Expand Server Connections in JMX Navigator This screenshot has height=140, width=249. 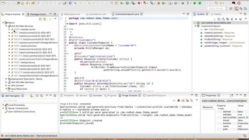(3, 108)
